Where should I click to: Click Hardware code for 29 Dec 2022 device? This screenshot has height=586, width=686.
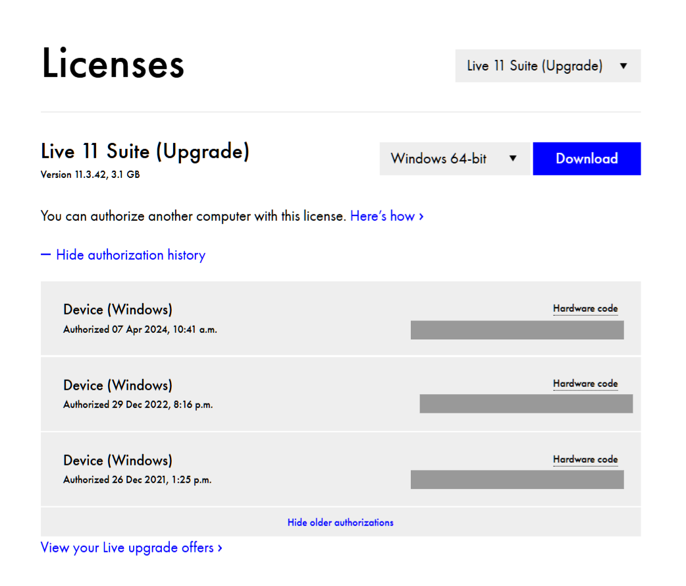585,384
